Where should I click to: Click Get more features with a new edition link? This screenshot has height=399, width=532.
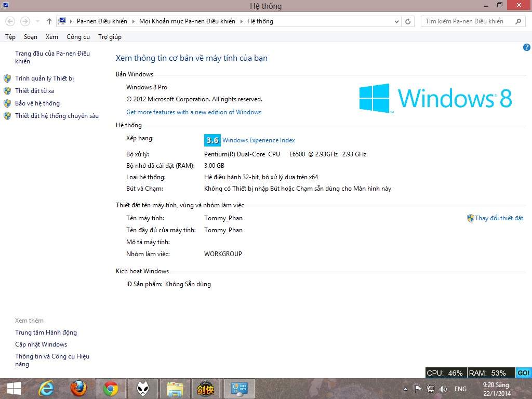pos(194,112)
